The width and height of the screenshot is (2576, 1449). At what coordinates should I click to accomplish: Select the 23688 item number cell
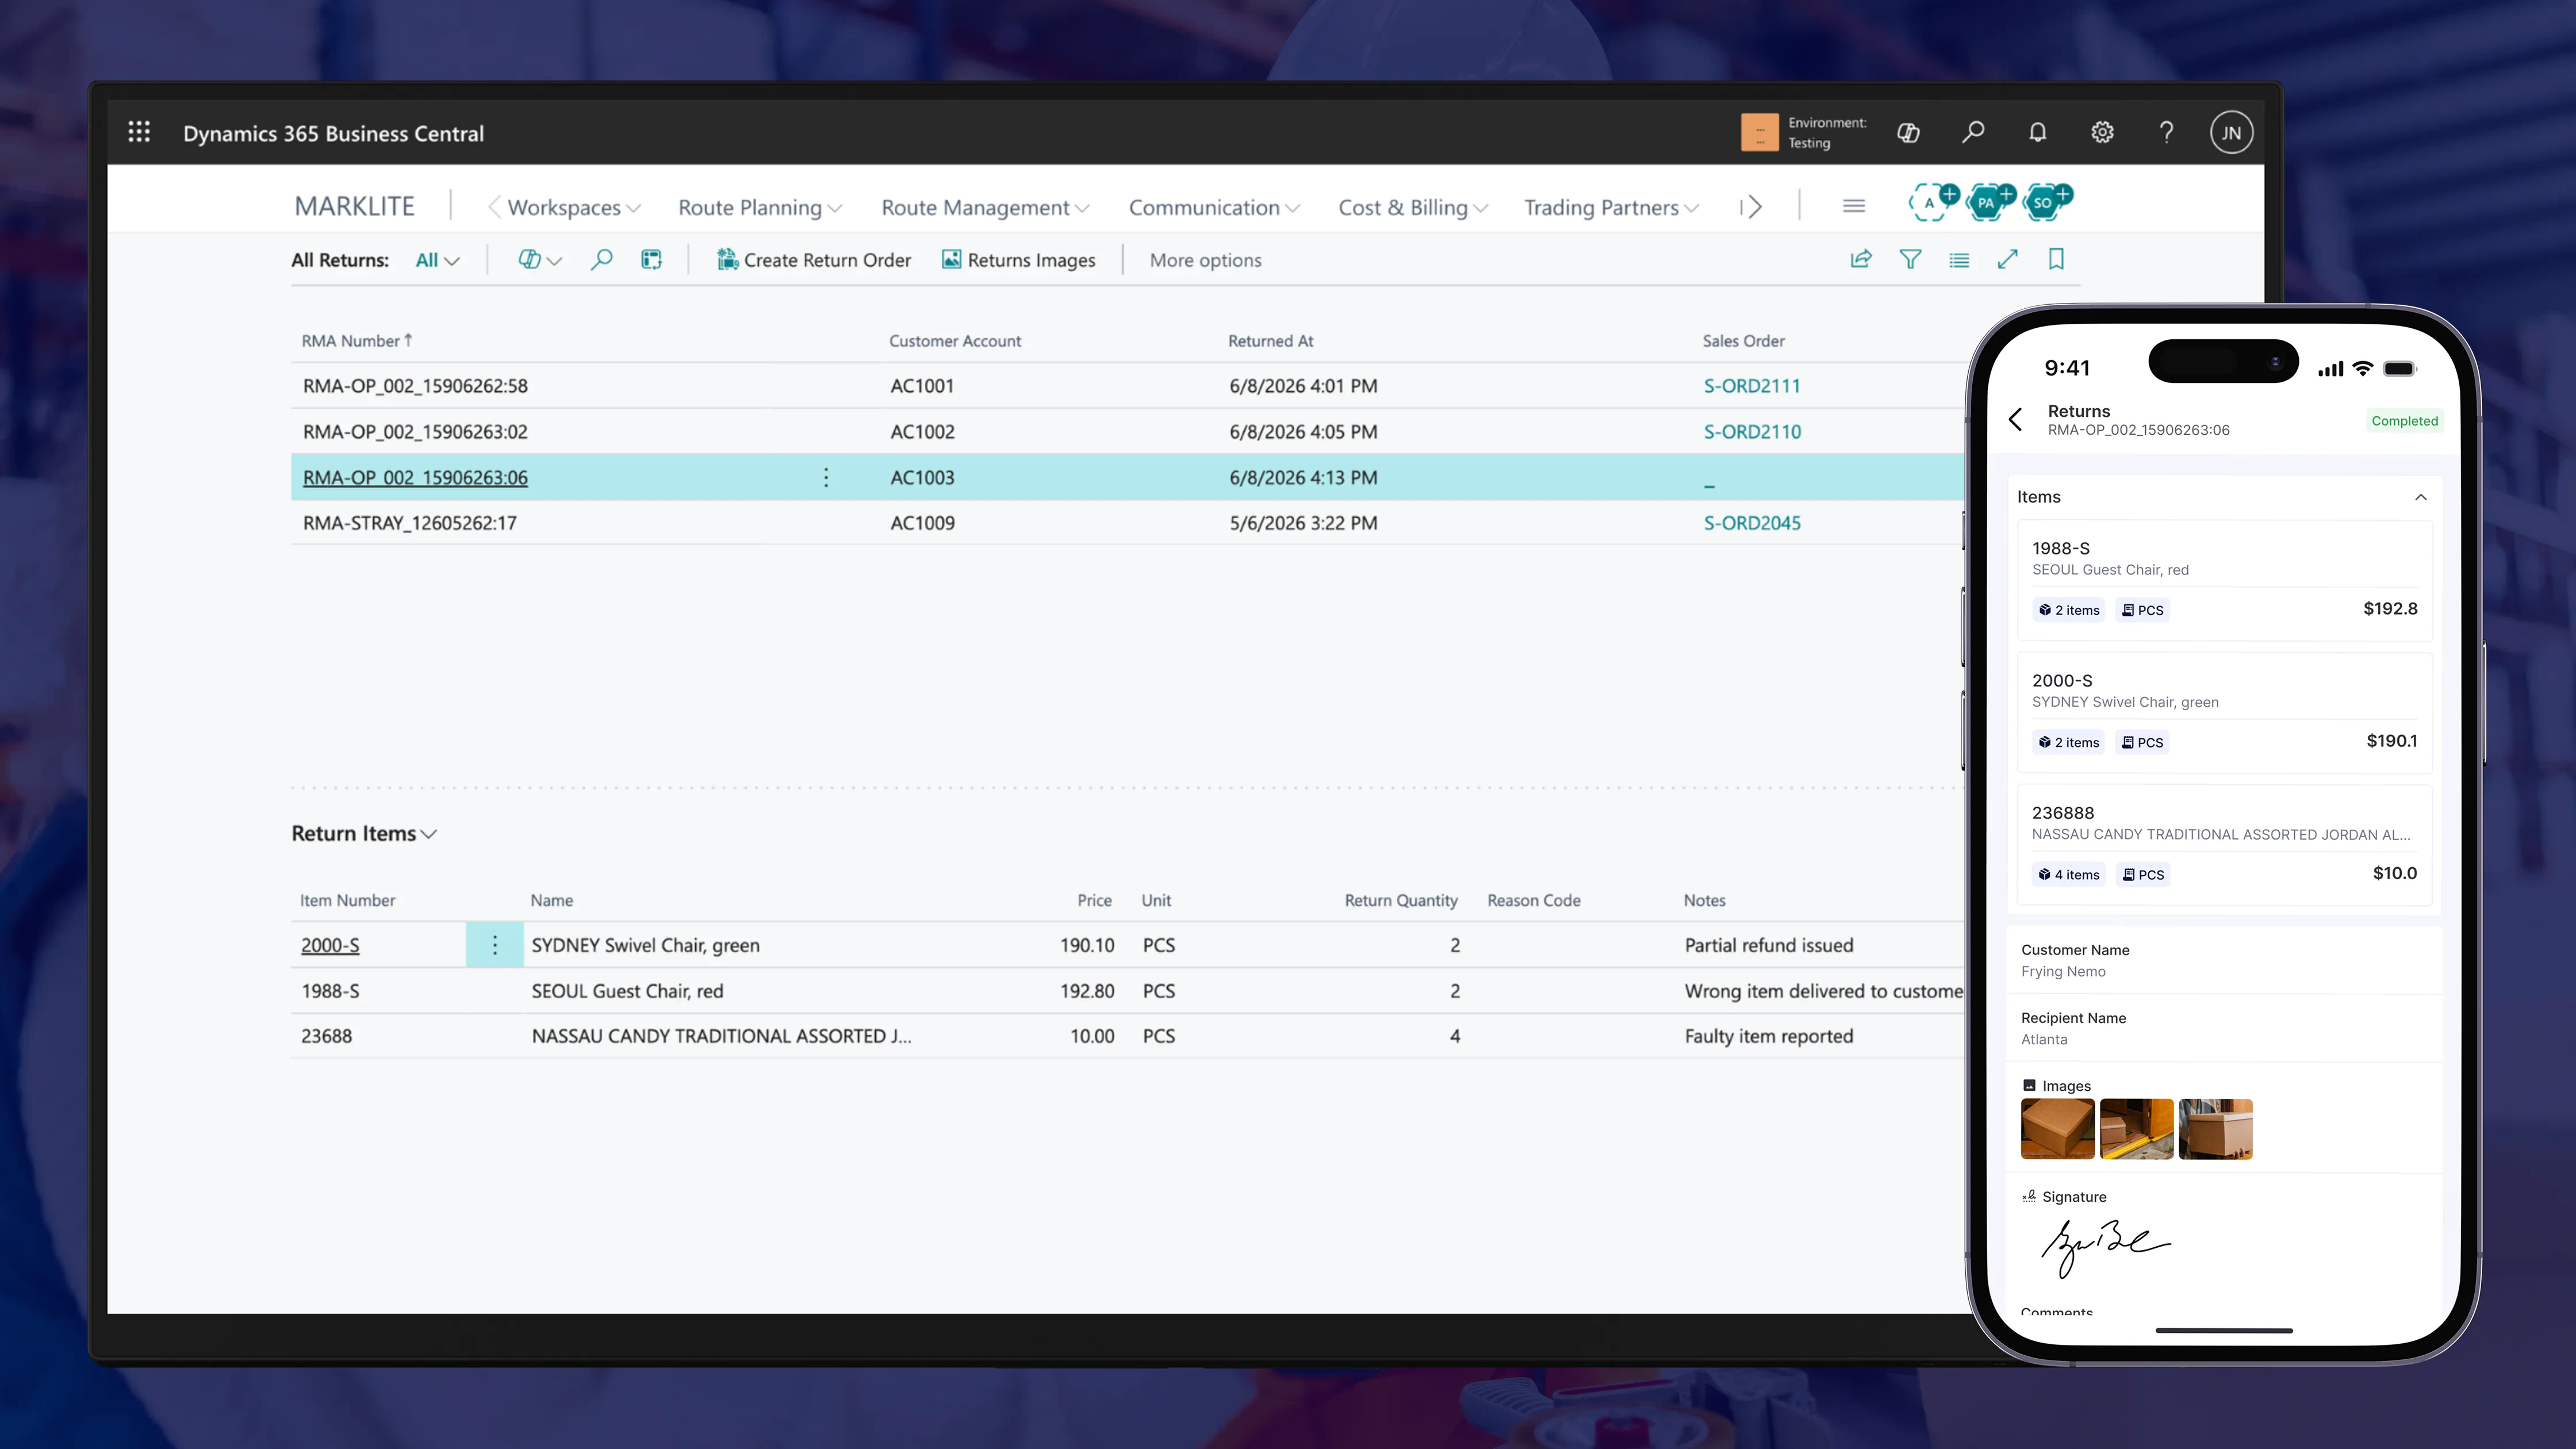[x=326, y=1036]
